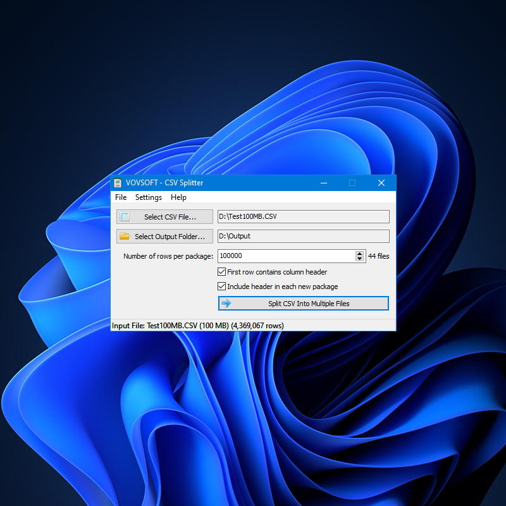Click the VOVSOFT app icon in title bar
506x506 pixels.
118,183
